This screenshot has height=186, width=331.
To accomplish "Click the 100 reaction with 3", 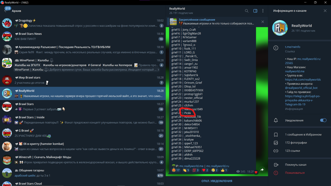I will (196, 170).
